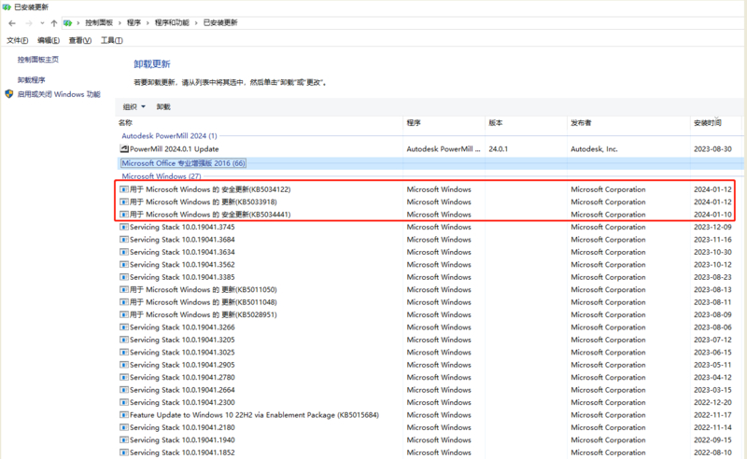The width and height of the screenshot is (747, 459).
Task: Click icon of Feature Update KB5015684 row
Action: click(x=124, y=415)
